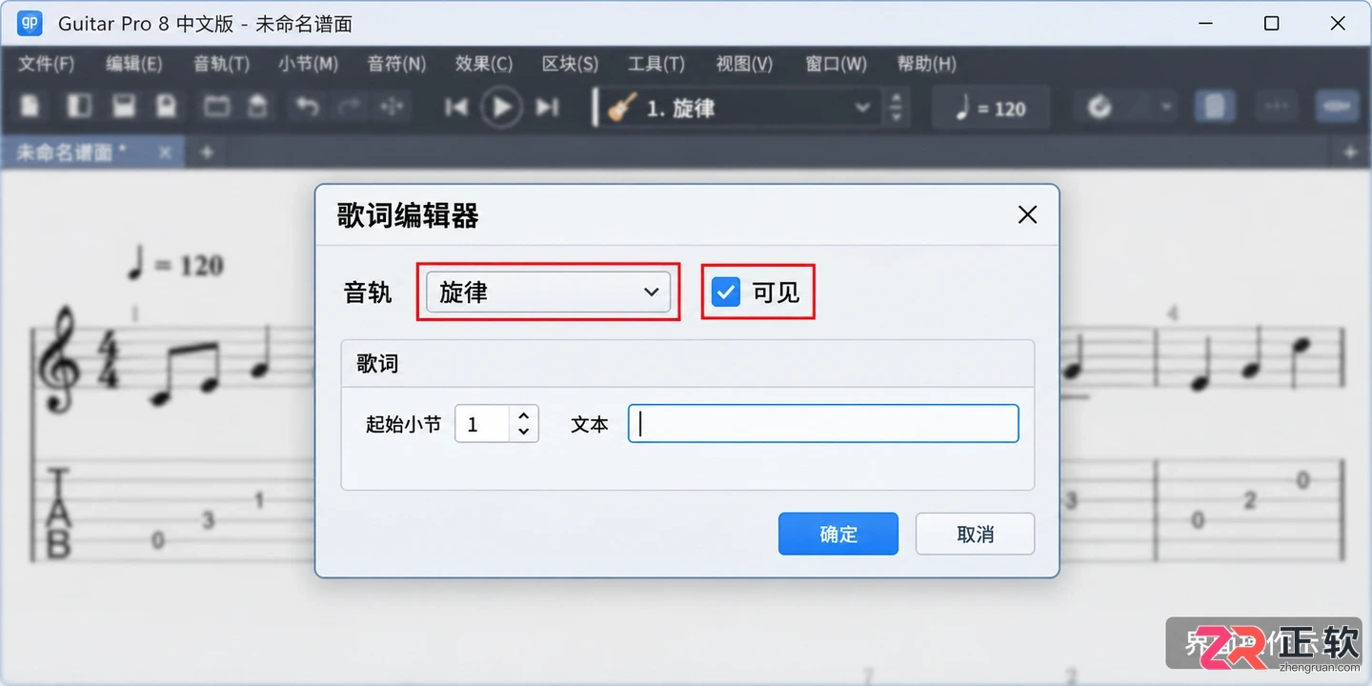Start playback with the round play button
1372x686 pixels.
pyautogui.click(x=502, y=107)
